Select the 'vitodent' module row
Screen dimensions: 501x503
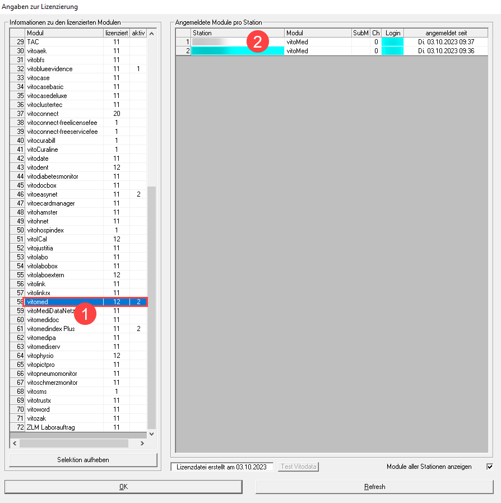[x=78, y=167]
